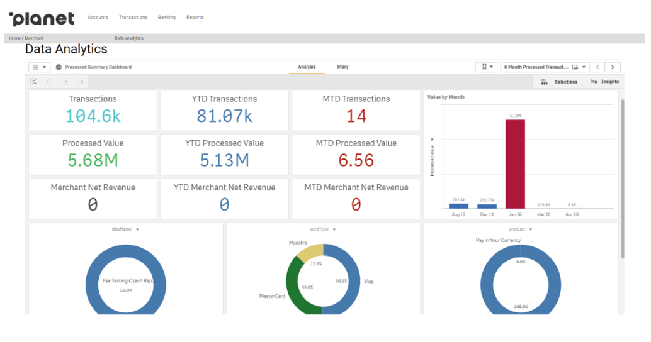Image resolution: width=651 pixels, height=342 pixels.
Task: Switch to the Story tab
Action: (342, 67)
